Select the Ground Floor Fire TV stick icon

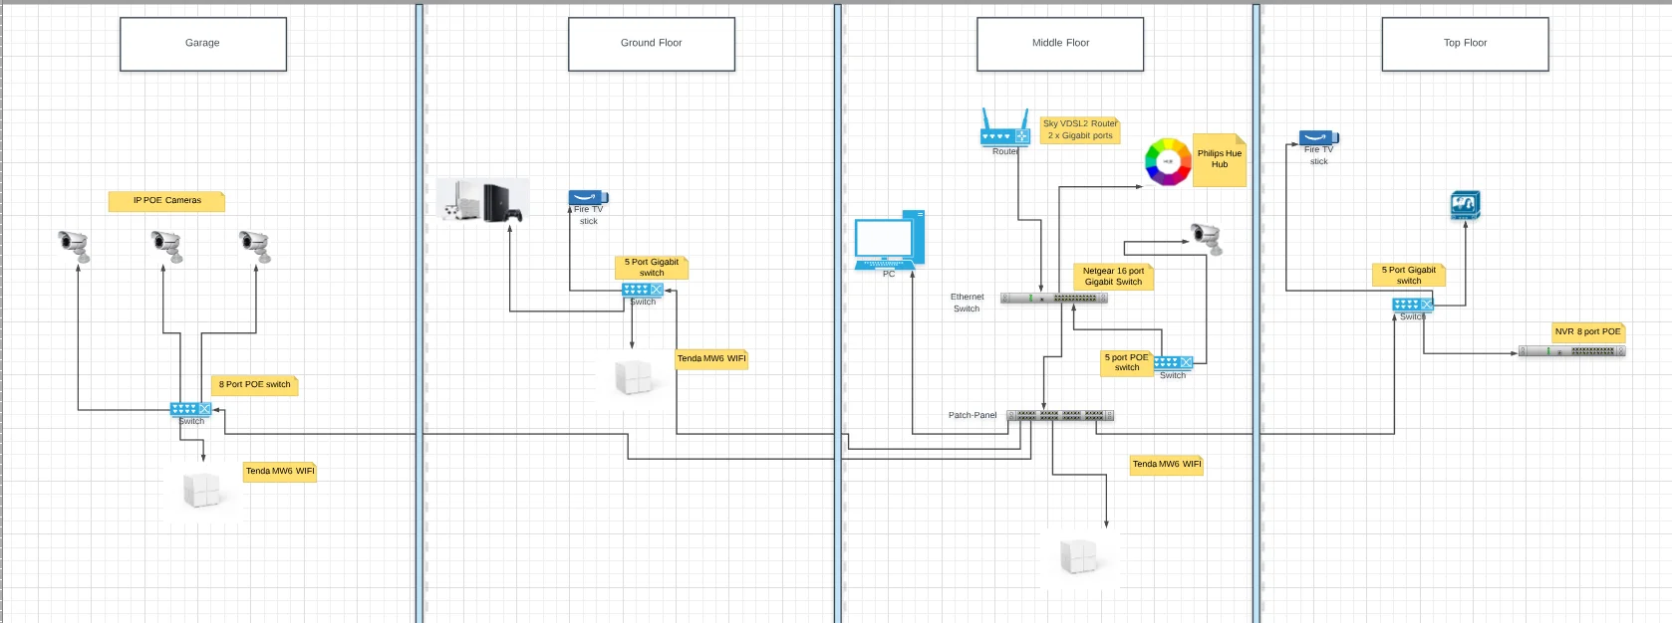[588, 197]
